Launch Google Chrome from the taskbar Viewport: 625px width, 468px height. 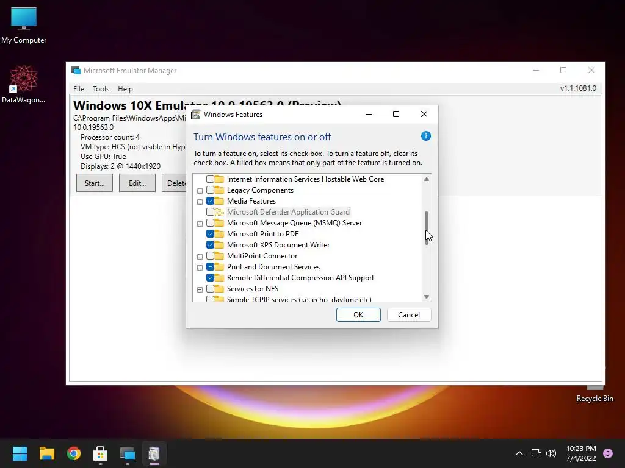74,453
